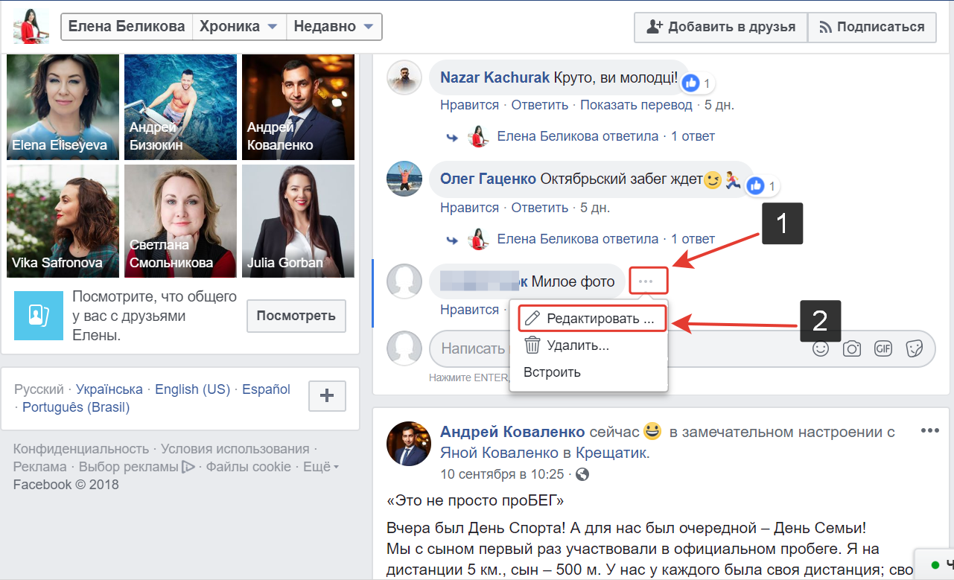Viewport: 954px width, 580px height.
Task: Open the three-dot menu on Андрей Коваленко's post
Action: coord(929,430)
